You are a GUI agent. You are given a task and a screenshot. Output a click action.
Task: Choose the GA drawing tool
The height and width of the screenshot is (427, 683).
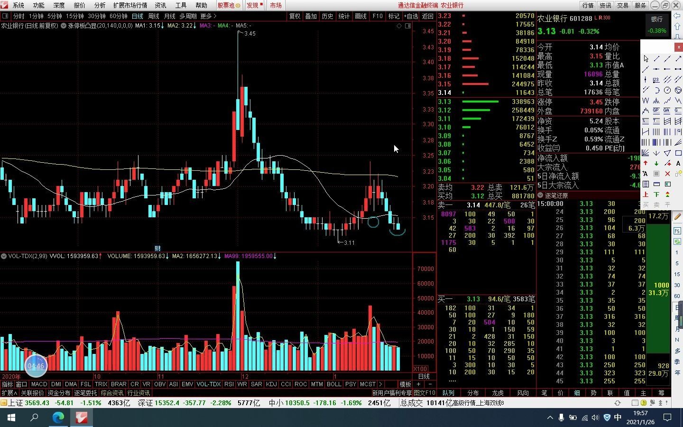pyautogui.click(x=667, y=111)
